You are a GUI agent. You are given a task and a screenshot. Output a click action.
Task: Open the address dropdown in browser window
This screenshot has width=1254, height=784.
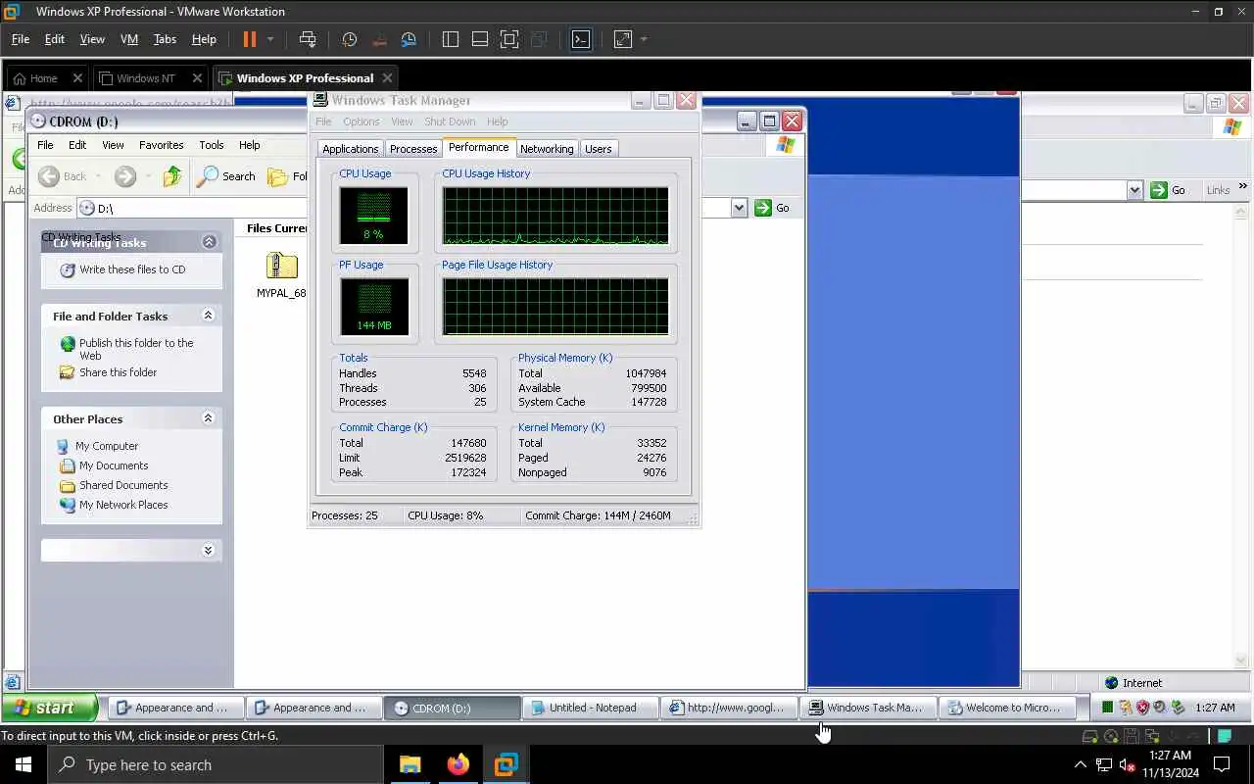[x=1134, y=190]
